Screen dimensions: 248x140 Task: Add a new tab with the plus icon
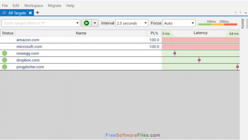tap(37, 13)
